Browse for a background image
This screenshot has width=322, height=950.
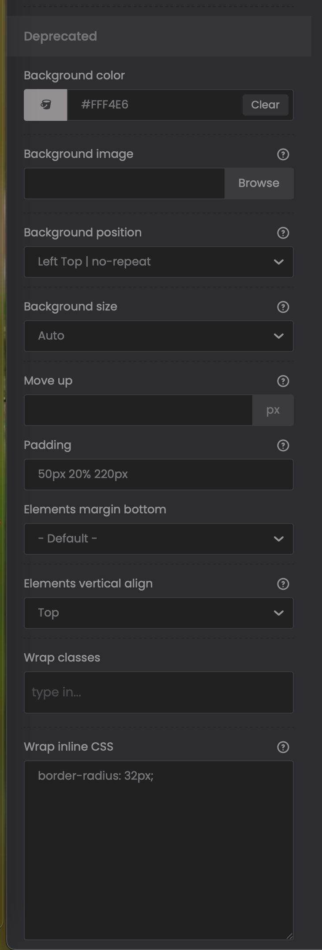(259, 183)
